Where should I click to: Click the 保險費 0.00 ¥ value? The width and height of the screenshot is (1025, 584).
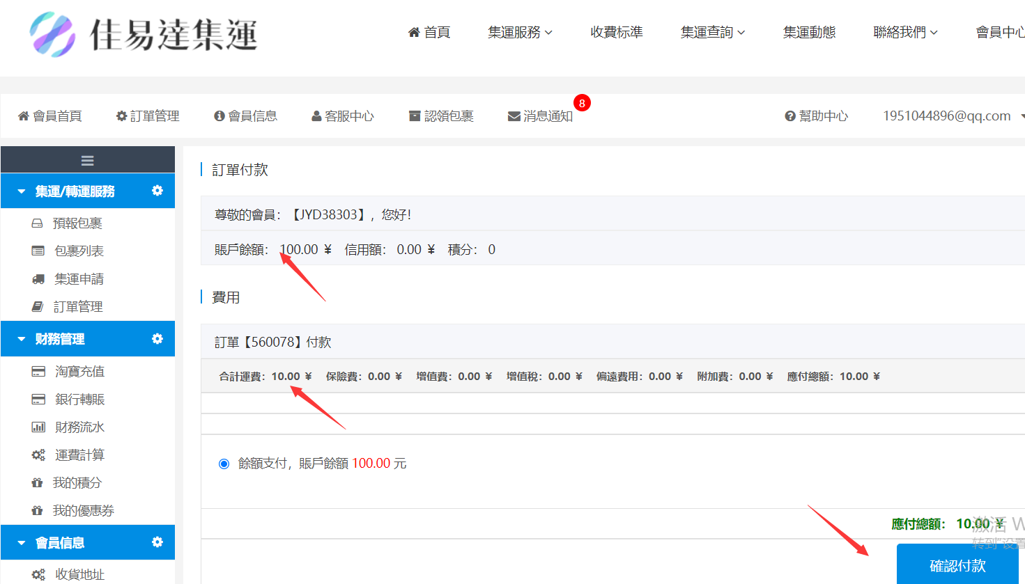pos(385,376)
